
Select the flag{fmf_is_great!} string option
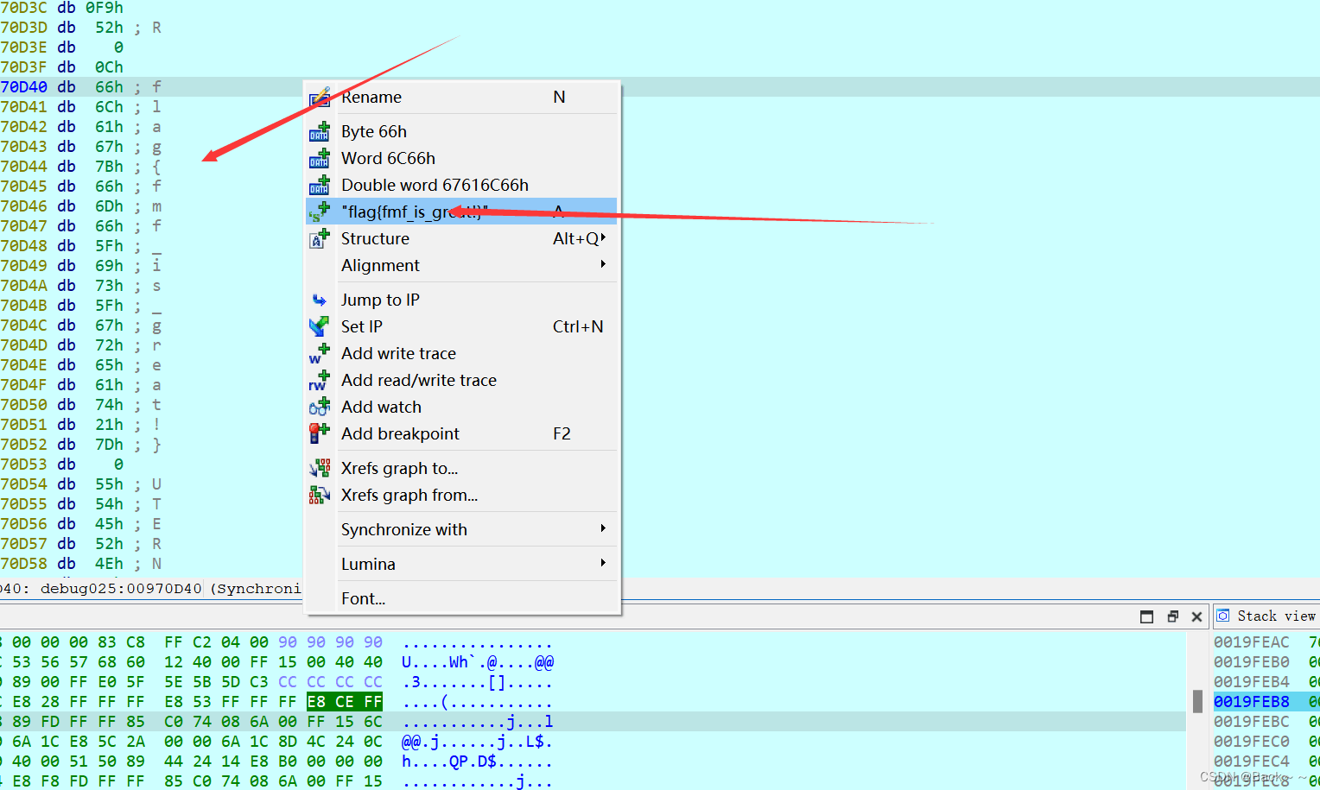coord(462,212)
